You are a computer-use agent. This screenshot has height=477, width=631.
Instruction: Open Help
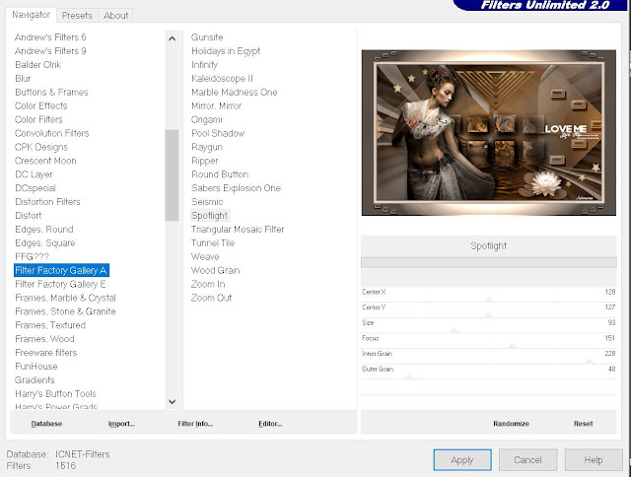[594, 459]
